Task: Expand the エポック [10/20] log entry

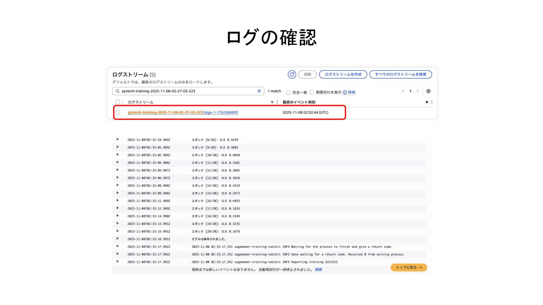Action: (x=118, y=154)
